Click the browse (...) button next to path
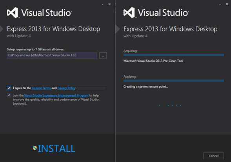 click(103, 55)
